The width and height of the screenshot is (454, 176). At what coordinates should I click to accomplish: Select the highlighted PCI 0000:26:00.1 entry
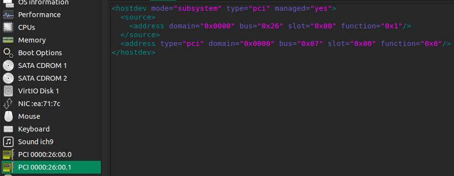[x=50, y=167]
